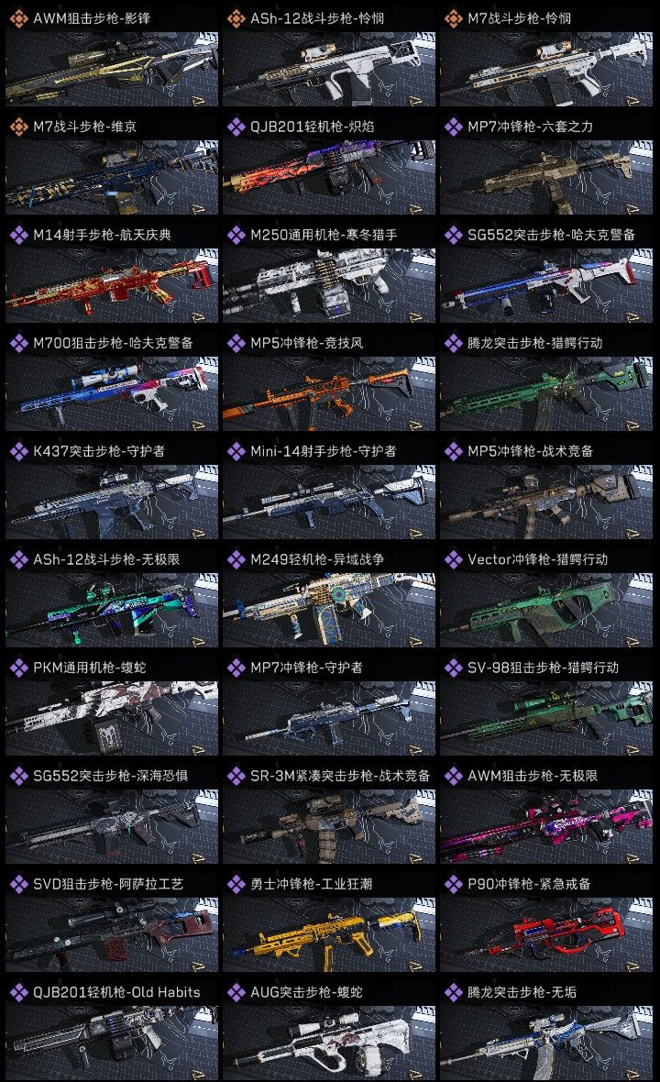660x1082 pixels.
Task: Select the M250通用机枪-寒冬猎手 weapon image
Action: (329, 286)
